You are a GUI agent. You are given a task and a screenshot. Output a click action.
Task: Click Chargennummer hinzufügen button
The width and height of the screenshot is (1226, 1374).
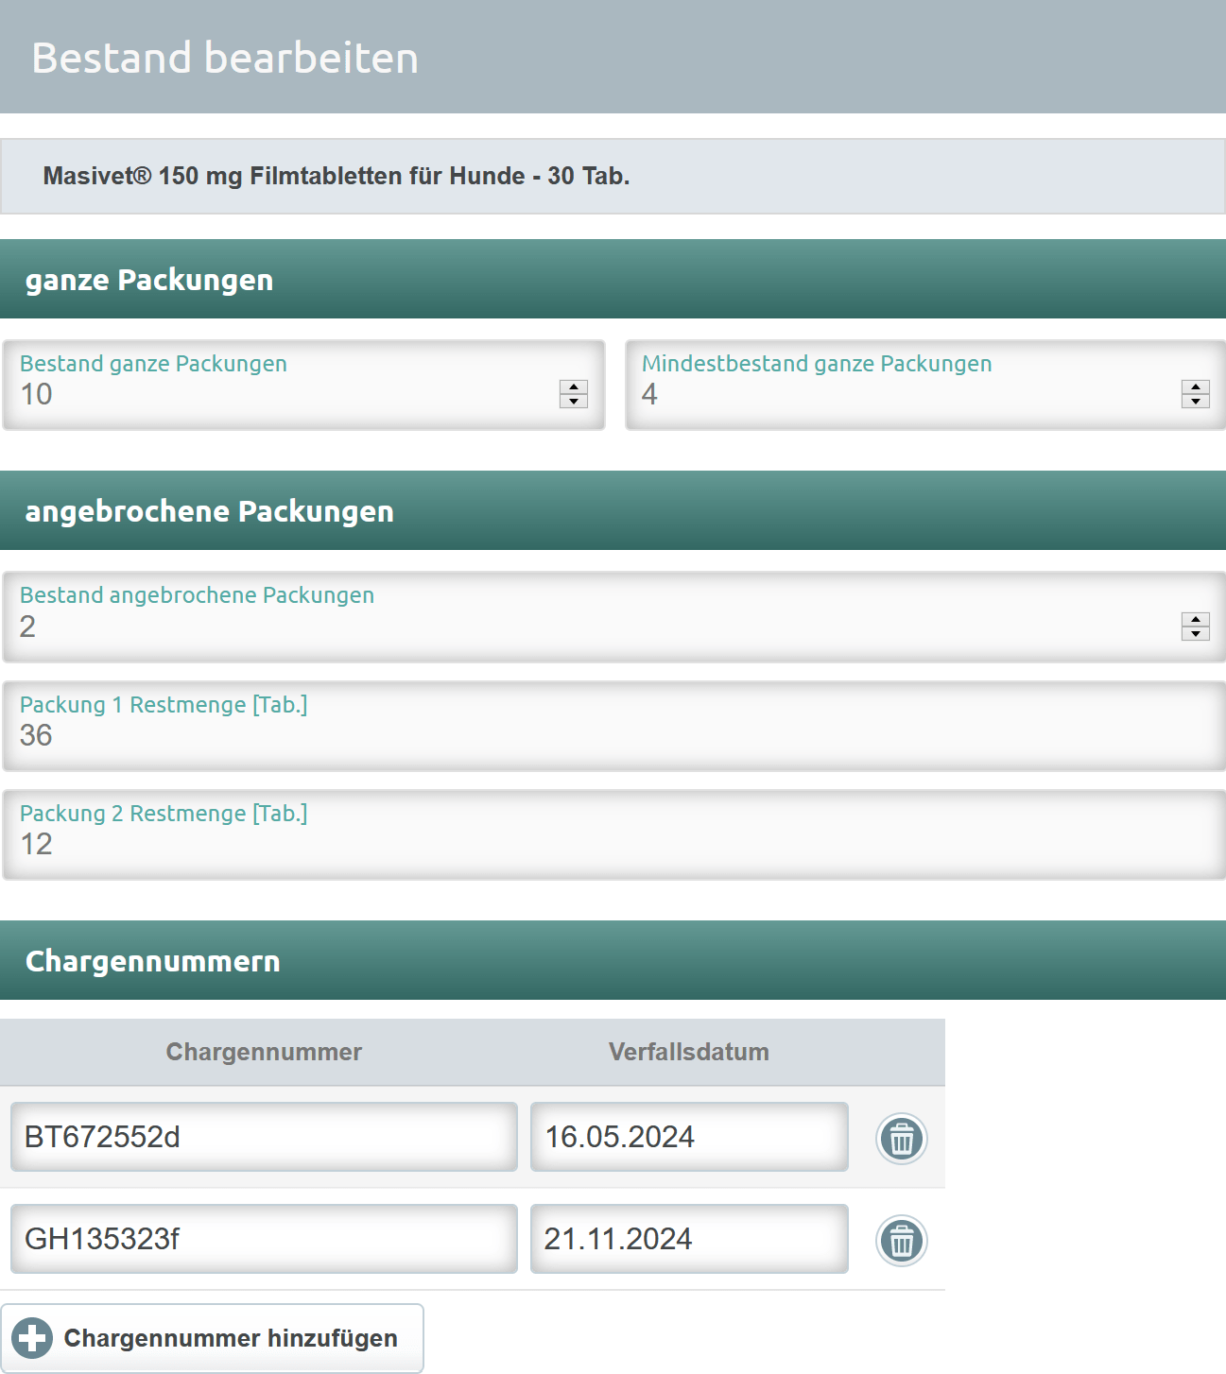(212, 1338)
